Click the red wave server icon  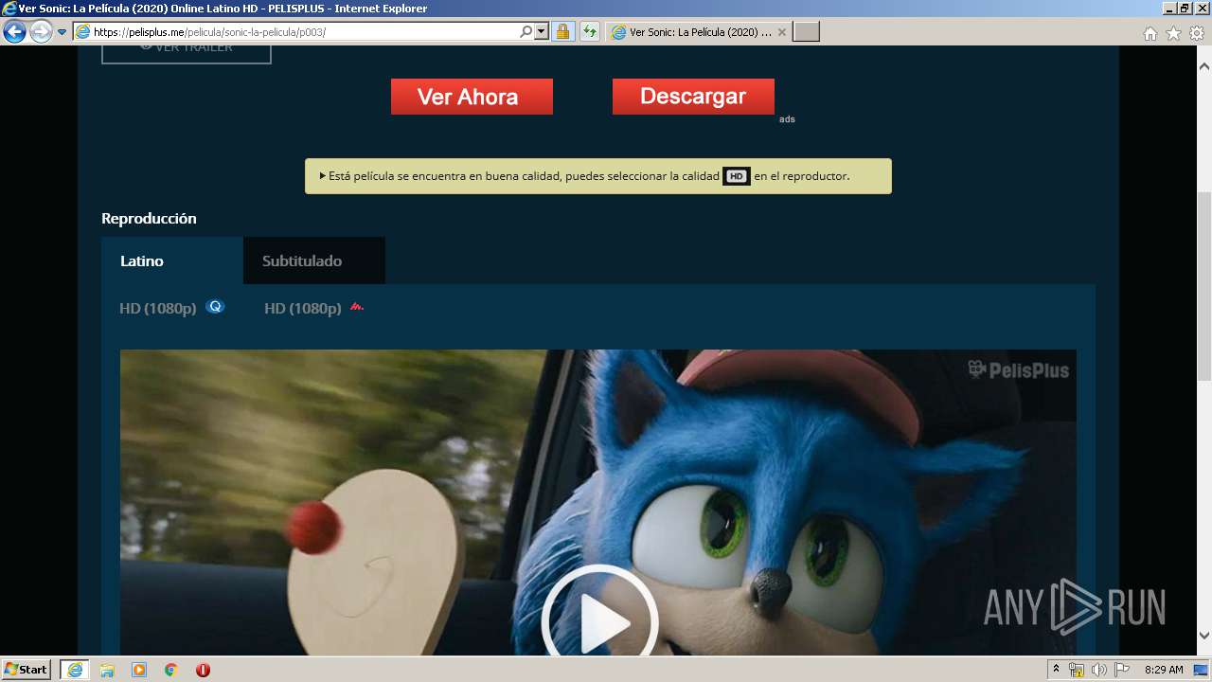(356, 307)
